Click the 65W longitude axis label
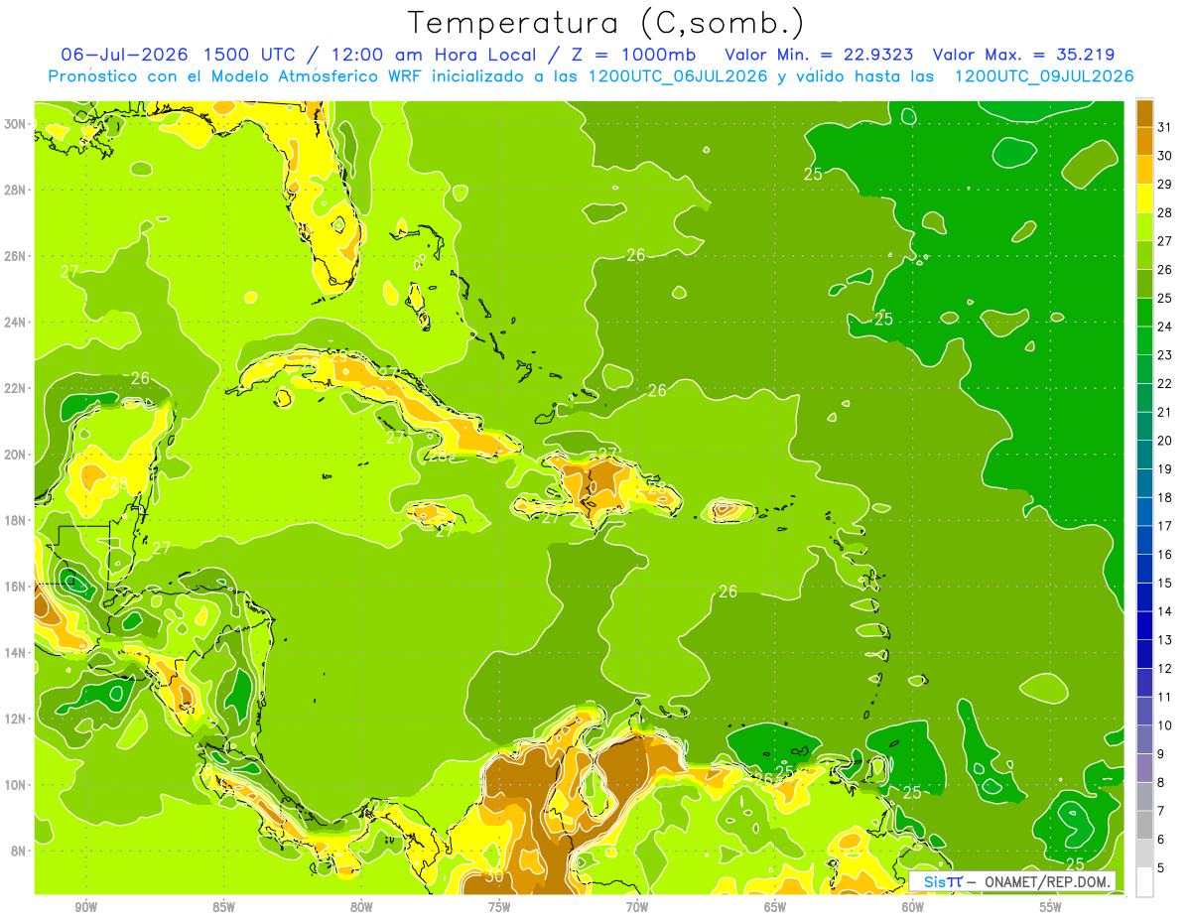 (x=775, y=907)
